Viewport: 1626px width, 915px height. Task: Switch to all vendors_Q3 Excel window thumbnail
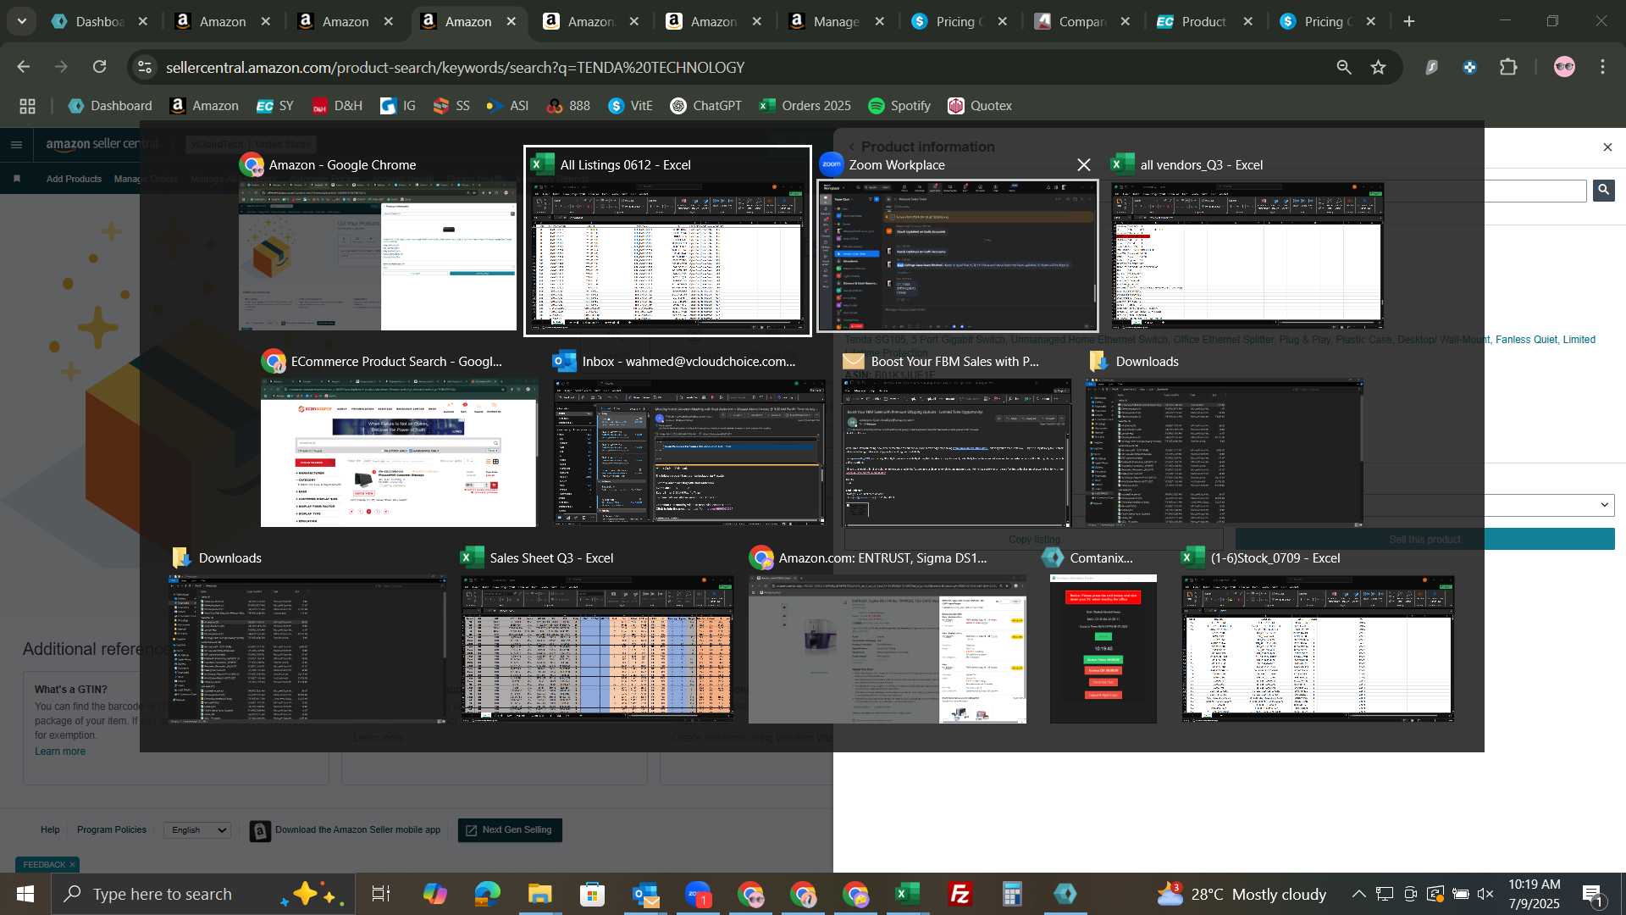click(x=1247, y=256)
